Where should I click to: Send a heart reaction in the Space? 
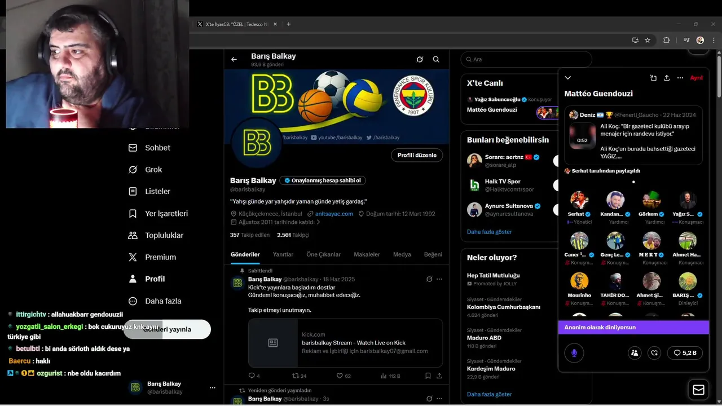(x=654, y=353)
